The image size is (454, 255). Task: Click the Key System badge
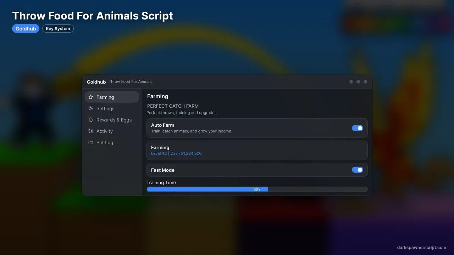(x=58, y=29)
